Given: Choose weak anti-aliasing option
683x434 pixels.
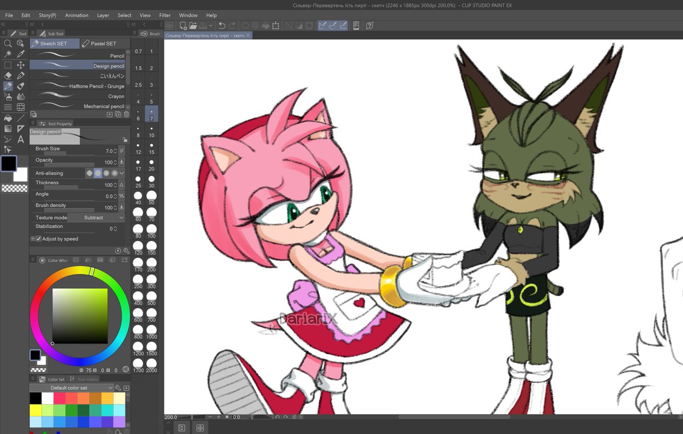Looking at the screenshot, I should (x=98, y=173).
